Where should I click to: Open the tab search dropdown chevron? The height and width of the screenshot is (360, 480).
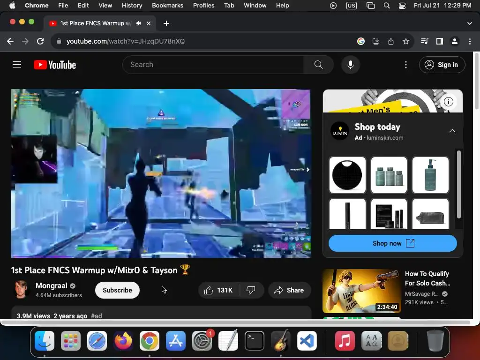(470, 23)
